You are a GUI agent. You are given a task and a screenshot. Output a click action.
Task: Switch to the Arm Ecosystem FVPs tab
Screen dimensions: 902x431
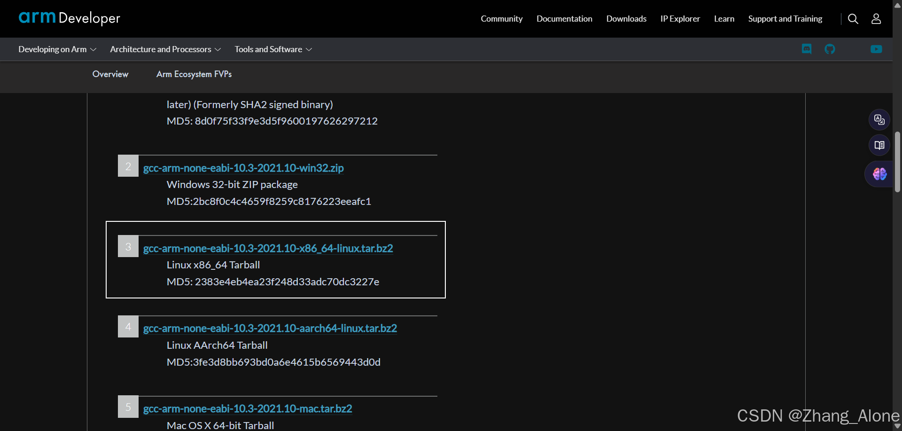pos(194,74)
